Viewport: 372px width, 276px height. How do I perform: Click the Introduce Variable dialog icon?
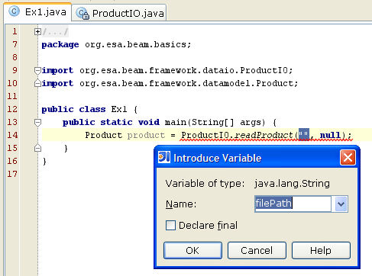tap(164, 157)
